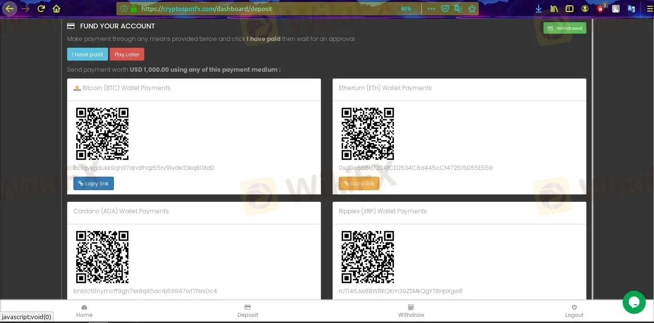
Task: Save this page to Pocket
Action: coord(445,9)
